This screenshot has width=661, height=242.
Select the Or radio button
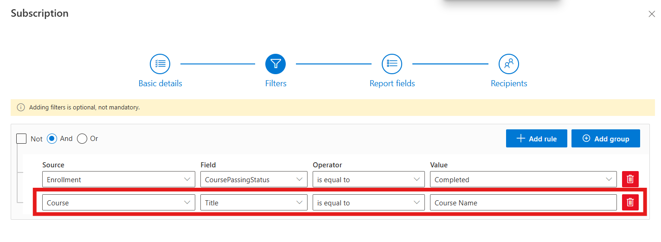(82, 139)
